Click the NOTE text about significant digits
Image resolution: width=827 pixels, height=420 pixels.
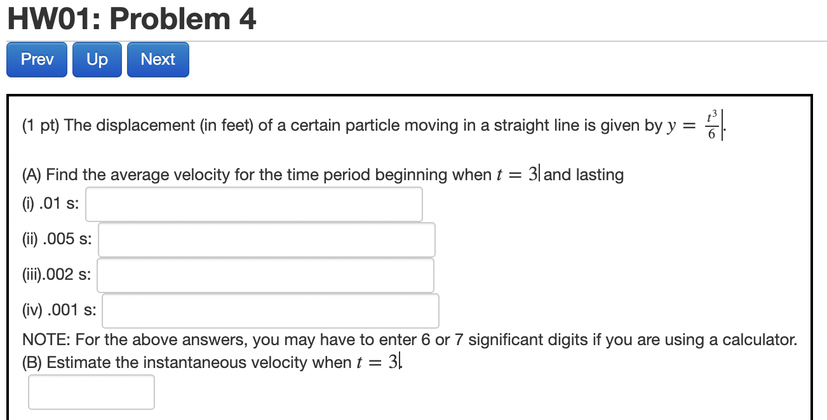(x=410, y=339)
